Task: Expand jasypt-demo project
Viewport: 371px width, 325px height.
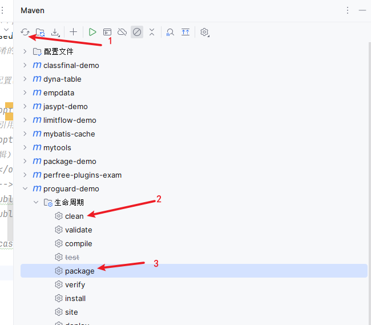Action: [x=25, y=106]
